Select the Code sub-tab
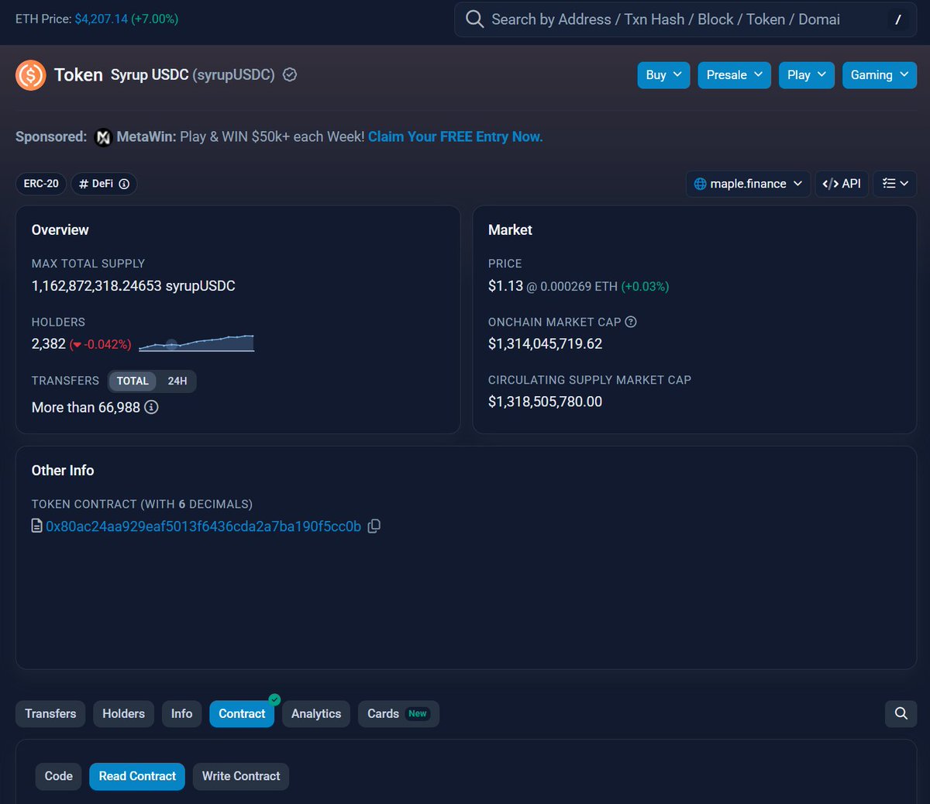Screen dimensions: 930x804 click(x=59, y=776)
